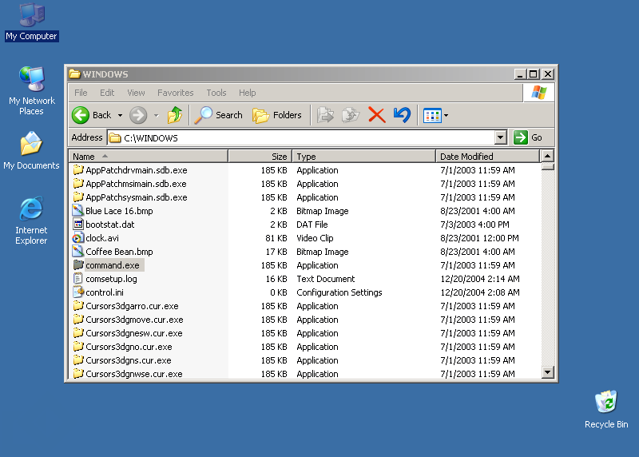Click the Text Document type cell
The height and width of the screenshot is (457, 639).
coord(326,279)
